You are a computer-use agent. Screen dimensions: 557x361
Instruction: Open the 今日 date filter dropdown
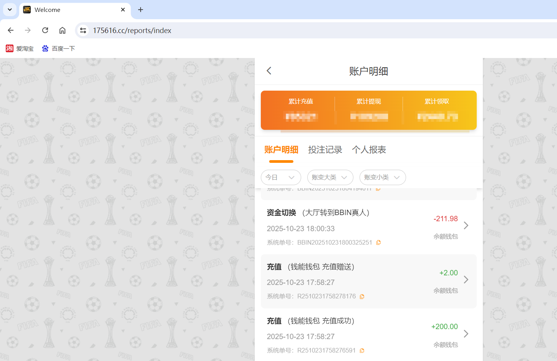(281, 177)
